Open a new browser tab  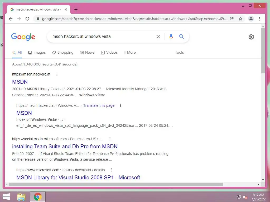pos(76,9)
